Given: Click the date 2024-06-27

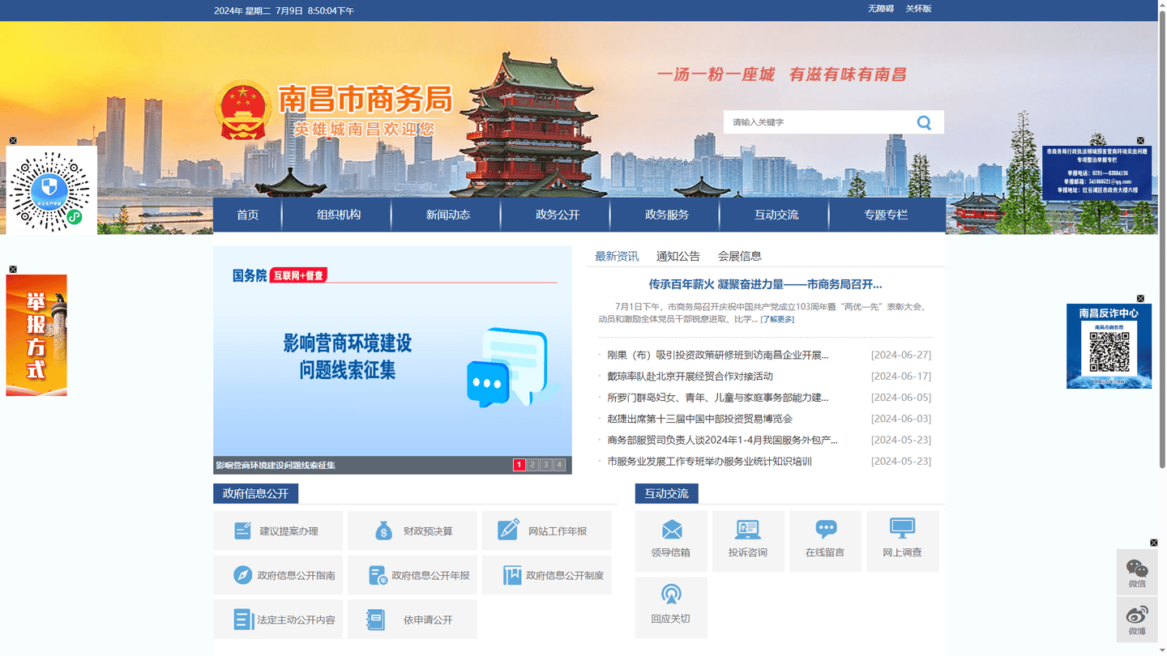Looking at the screenshot, I should 901,355.
